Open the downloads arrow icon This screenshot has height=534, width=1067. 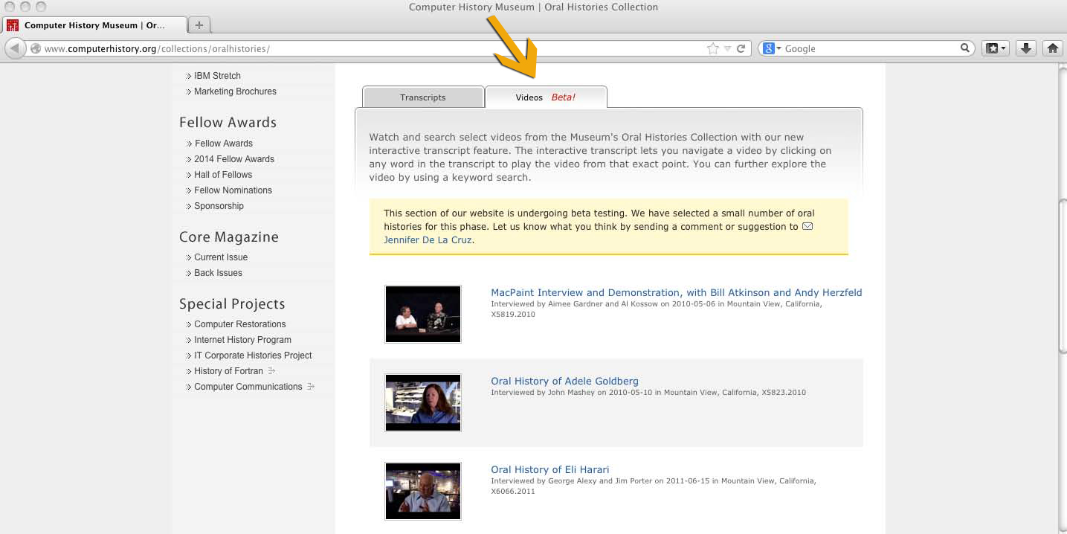coord(1025,48)
